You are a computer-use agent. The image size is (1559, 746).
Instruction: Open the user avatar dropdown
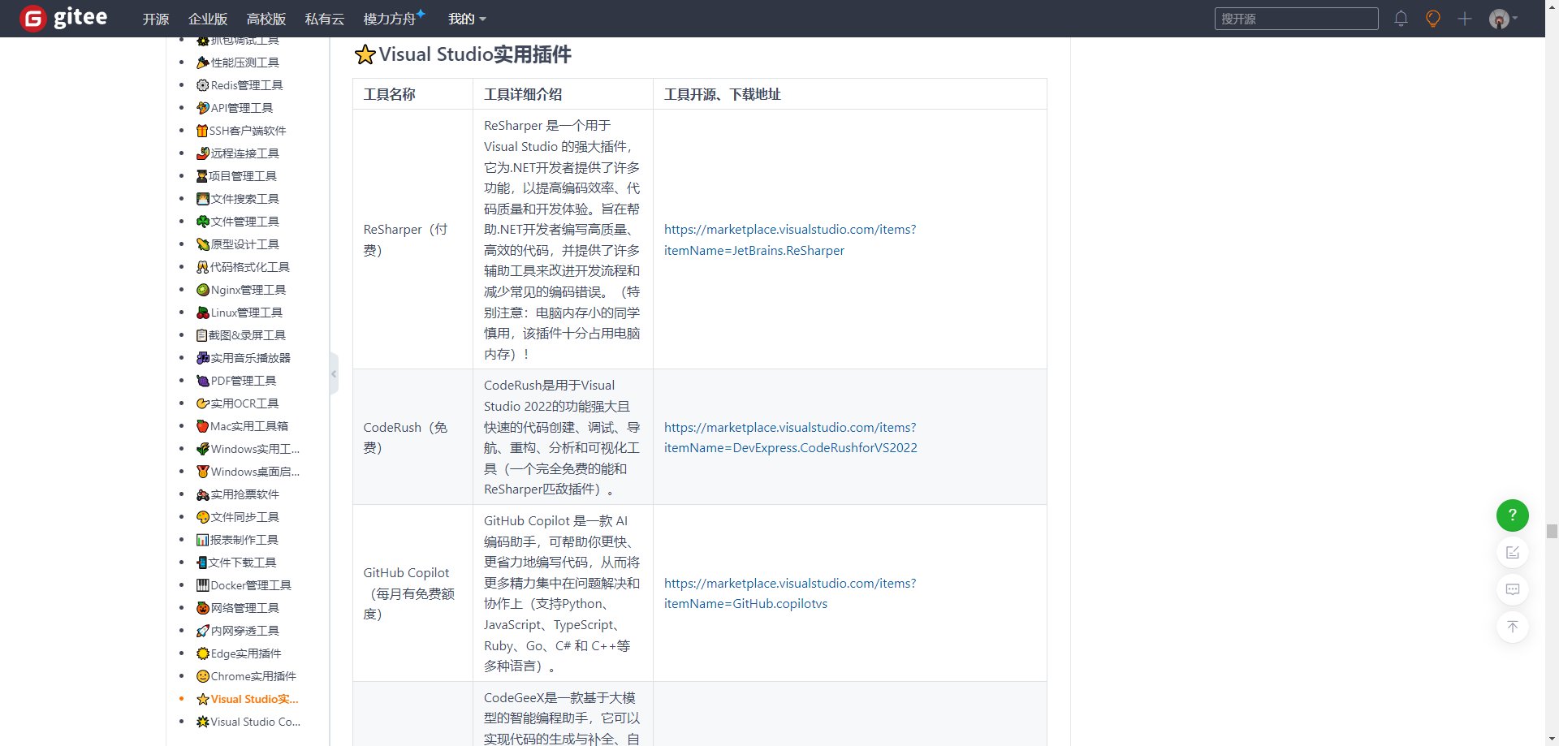point(1502,19)
